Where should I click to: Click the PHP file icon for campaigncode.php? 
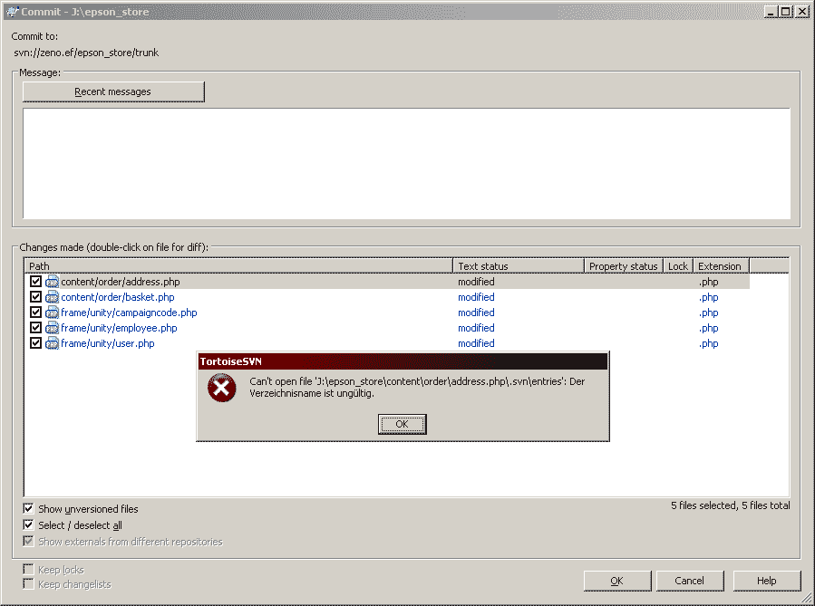(52, 313)
